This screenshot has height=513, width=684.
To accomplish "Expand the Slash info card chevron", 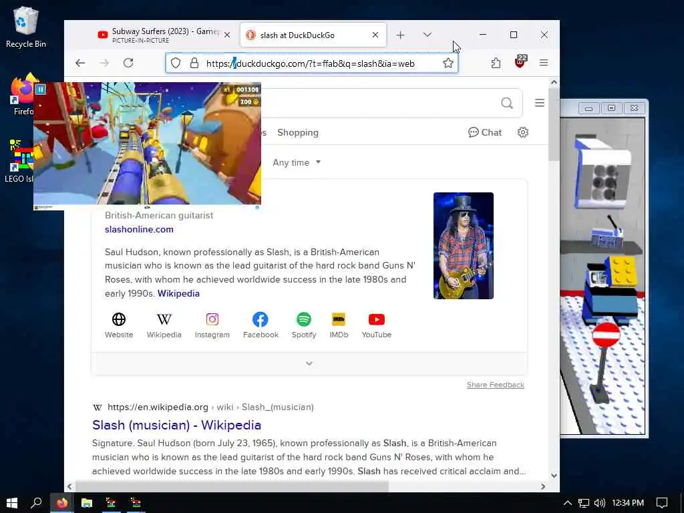I will pyautogui.click(x=309, y=363).
